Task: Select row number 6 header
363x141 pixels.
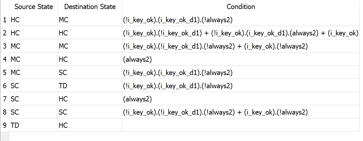Action: [x=5, y=86]
